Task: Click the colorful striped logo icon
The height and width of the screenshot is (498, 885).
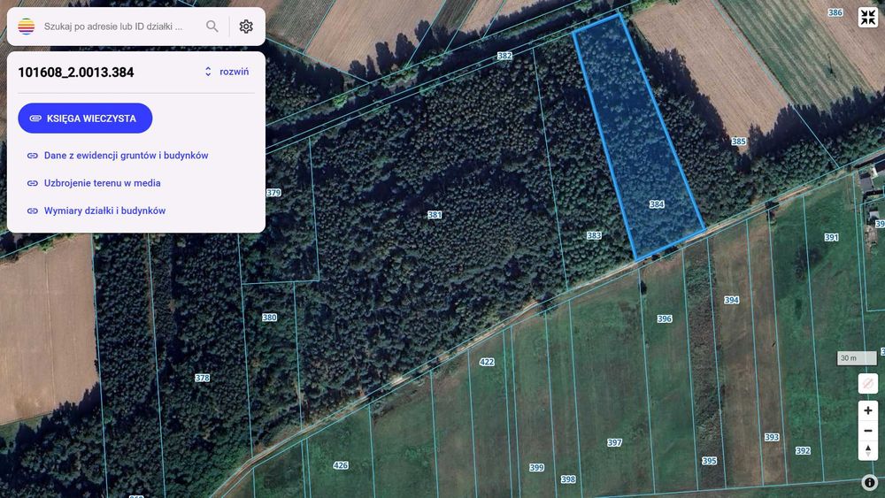Action: 26,26
